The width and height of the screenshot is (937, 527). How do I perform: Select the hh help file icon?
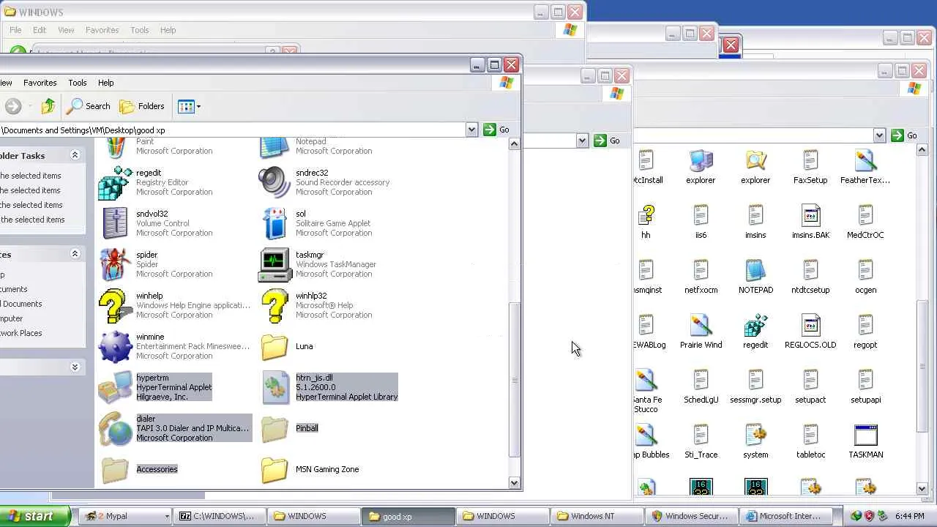[x=646, y=222]
